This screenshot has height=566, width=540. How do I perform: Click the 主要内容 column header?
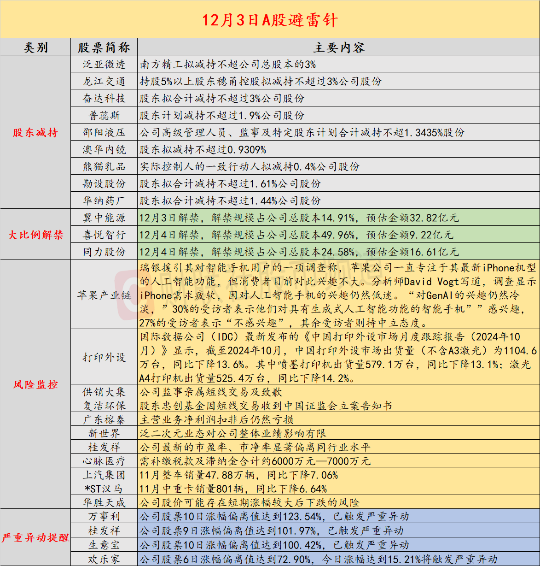[x=338, y=47]
